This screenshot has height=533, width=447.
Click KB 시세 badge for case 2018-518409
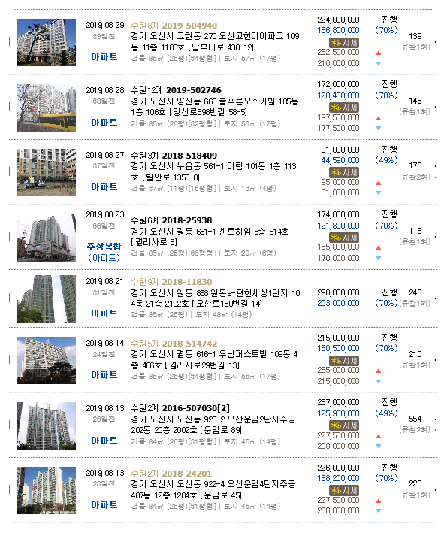point(344,172)
